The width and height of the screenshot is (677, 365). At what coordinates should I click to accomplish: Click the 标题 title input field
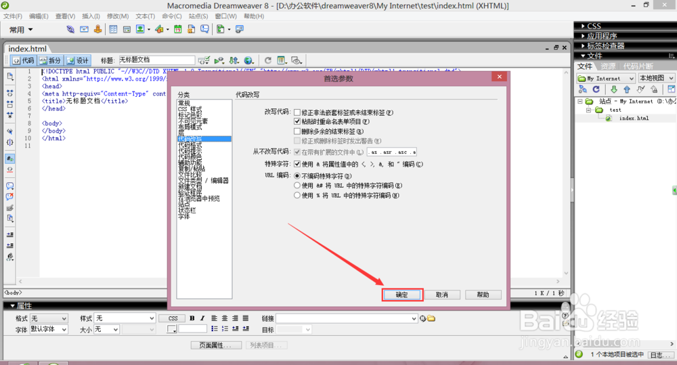[157, 60]
